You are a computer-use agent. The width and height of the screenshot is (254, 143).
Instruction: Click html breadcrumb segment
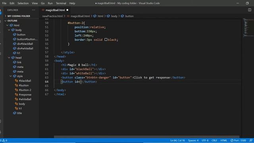point(100,16)
